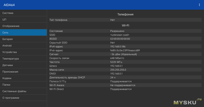204x107 pixels.
Task: Open the О программе page
Action: [x=23, y=98]
